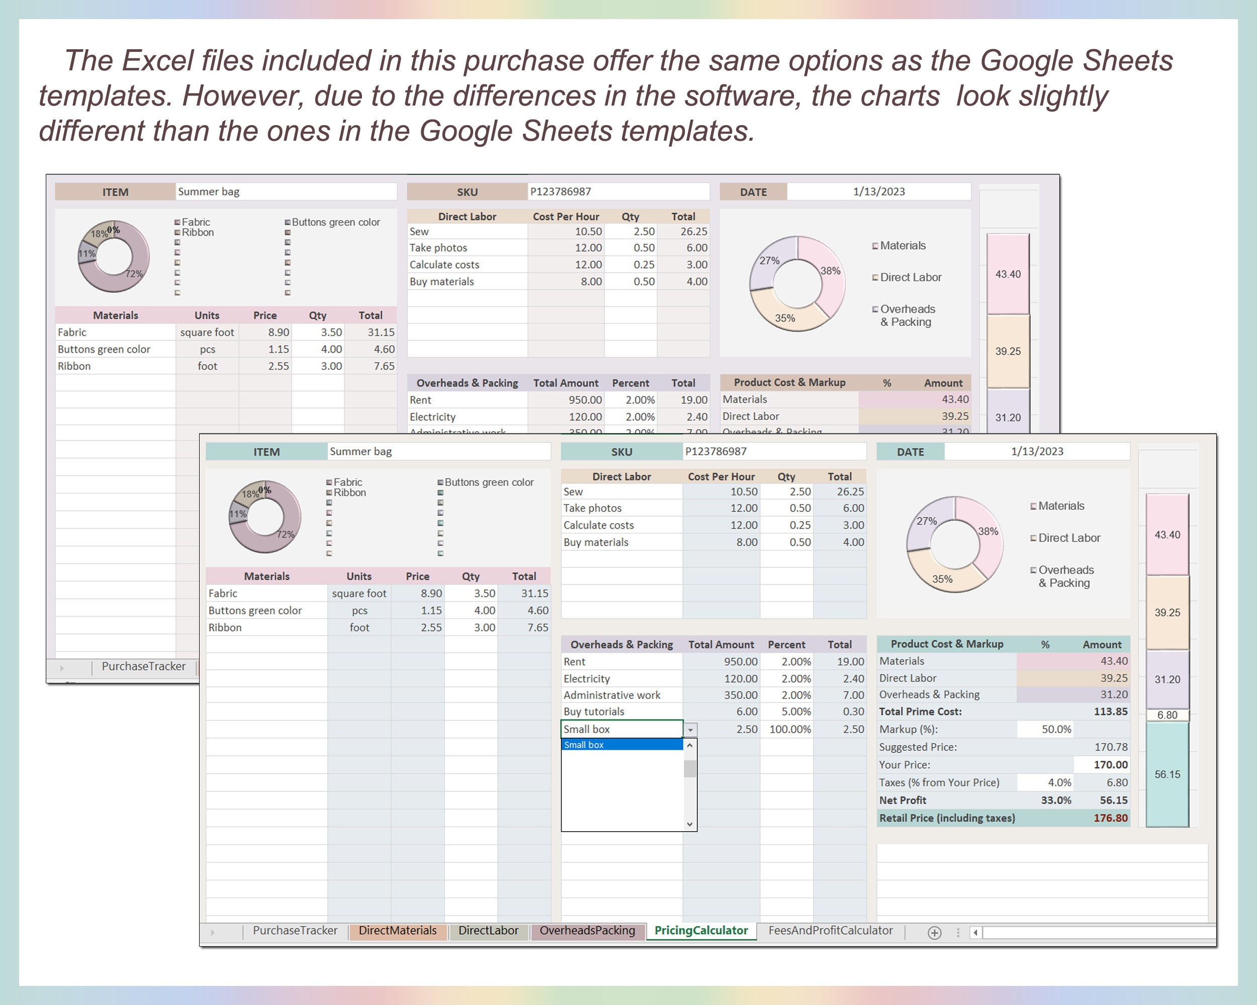Click the sheet navigation arrow at bottom left
Image resolution: width=1257 pixels, height=1005 pixels.
[x=213, y=931]
